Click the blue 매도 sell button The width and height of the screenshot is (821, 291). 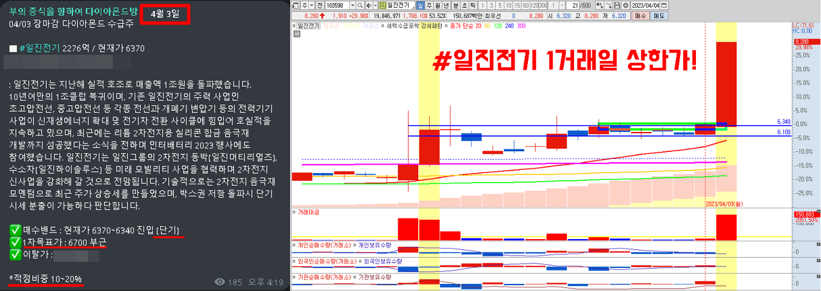click(659, 15)
